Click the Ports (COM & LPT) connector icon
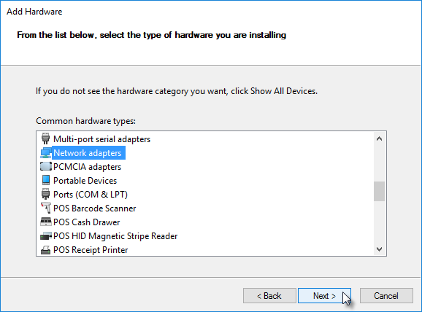The height and width of the screenshot is (312, 422). (45, 195)
